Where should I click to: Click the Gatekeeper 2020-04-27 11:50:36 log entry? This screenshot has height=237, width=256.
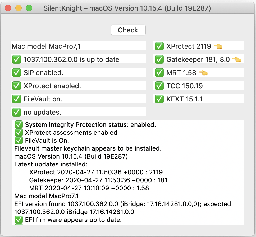point(98,180)
